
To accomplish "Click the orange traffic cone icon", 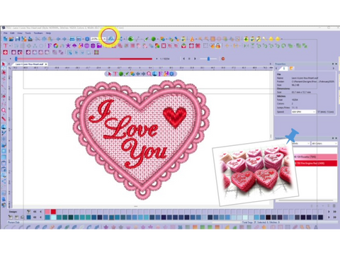I will [x=192, y=39].
